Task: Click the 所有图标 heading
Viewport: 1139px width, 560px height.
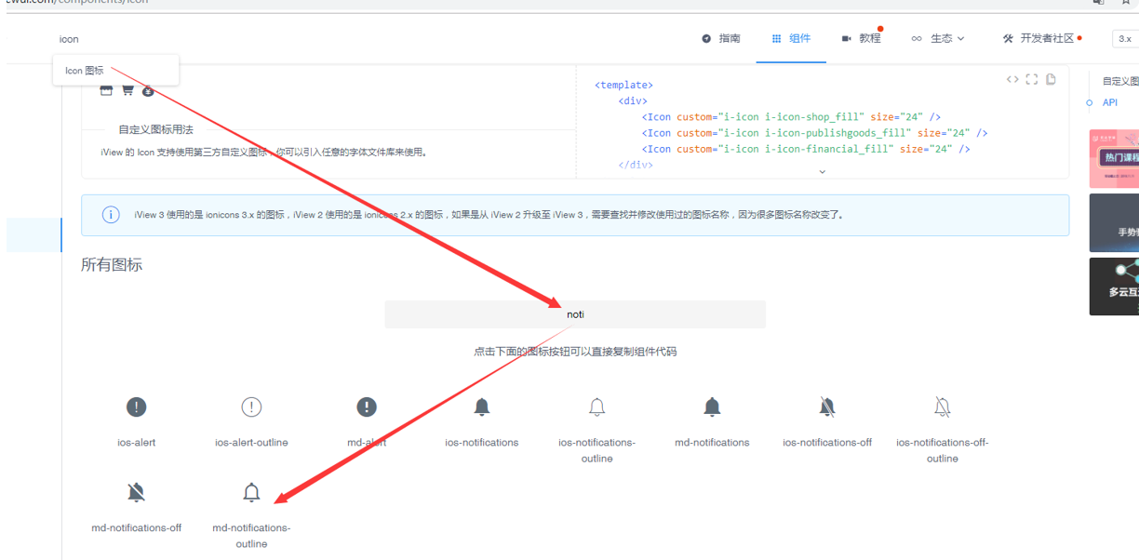Action: (x=112, y=265)
